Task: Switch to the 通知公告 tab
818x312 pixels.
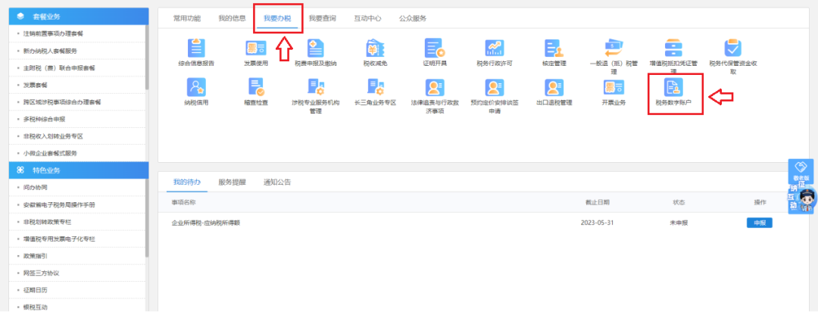Action: pyautogui.click(x=277, y=182)
